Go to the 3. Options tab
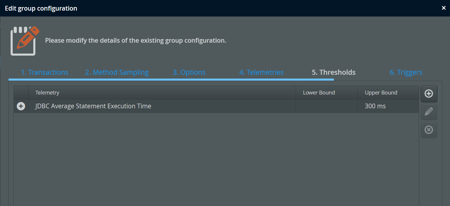Viewport: 450px width, 206px height. pyautogui.click(x=189, y=72)
